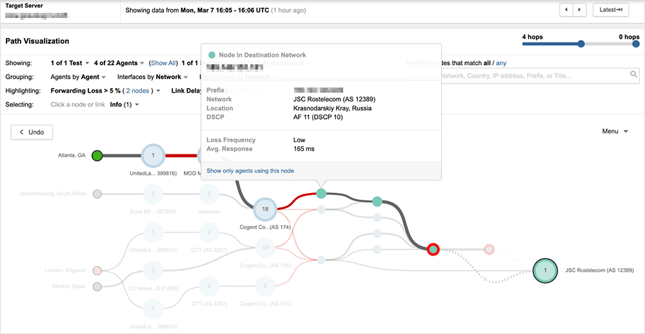This screenshot has width=645, height=334.
Task: Go to previous time interval arrow
Action: 566,10
